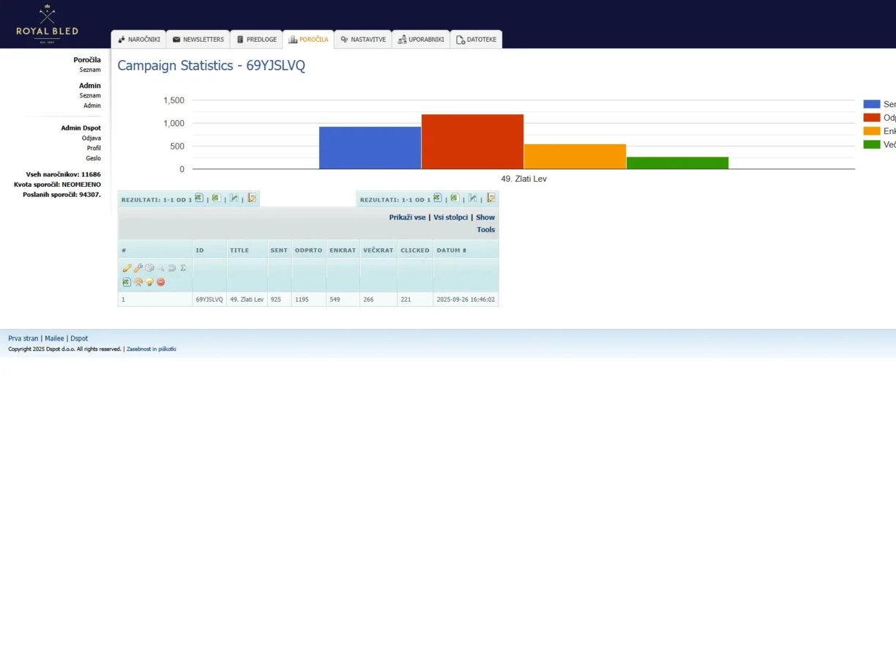Click the Vsi stolpci link

click(x=450, y=218)
